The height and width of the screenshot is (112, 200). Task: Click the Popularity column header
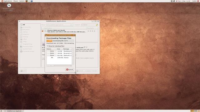(92, 28)
